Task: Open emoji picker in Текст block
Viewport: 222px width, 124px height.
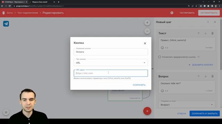Action: (162, 48)
